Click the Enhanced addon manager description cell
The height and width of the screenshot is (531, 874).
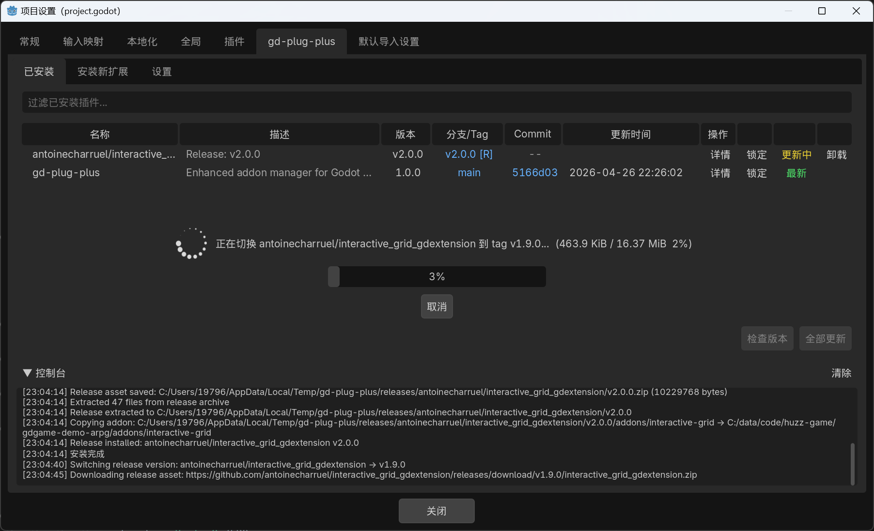[x=279, y=173]
